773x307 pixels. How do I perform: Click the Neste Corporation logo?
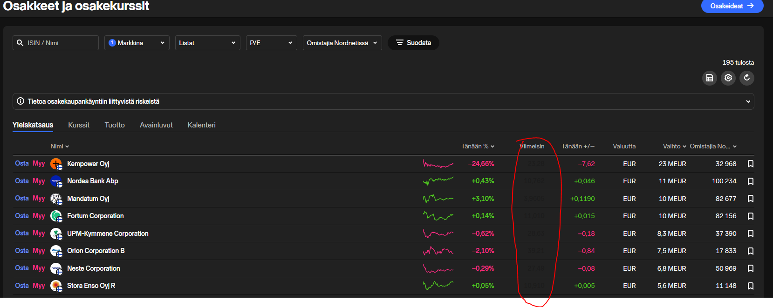(x=56, y=268)
